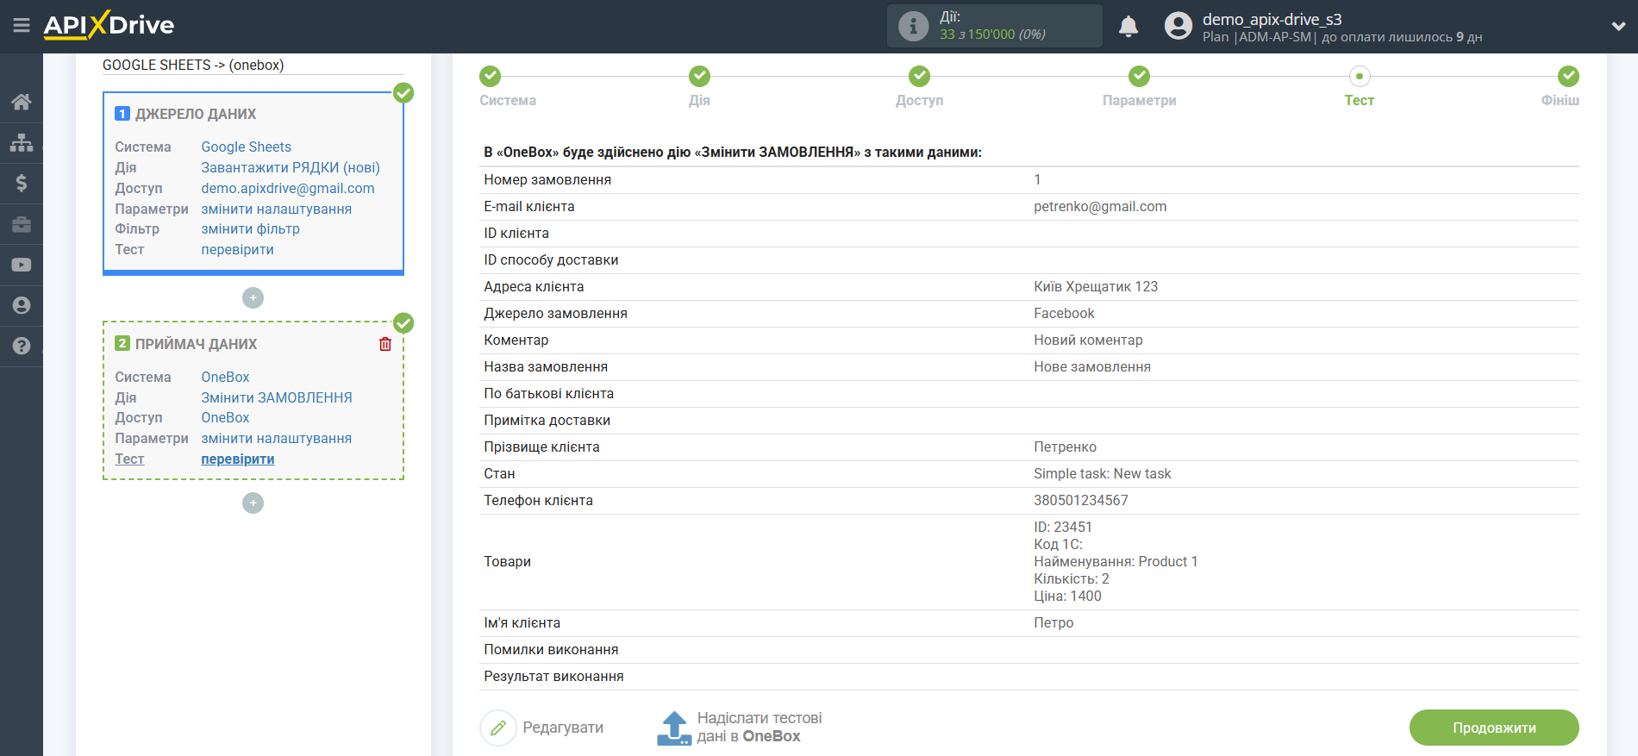This screenshot has height=756, width=1638.
Task: Click Новий коментар value
Action: pos(1088,341)
